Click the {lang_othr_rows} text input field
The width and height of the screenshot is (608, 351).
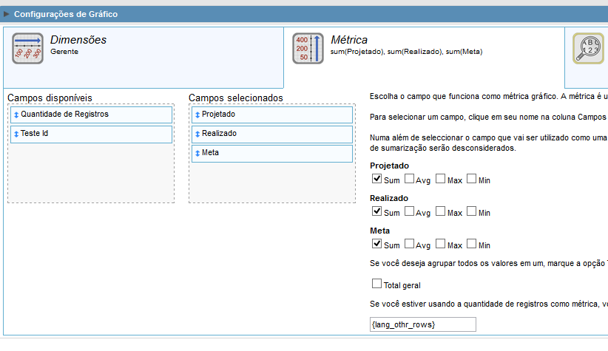(x=422, y=324)
